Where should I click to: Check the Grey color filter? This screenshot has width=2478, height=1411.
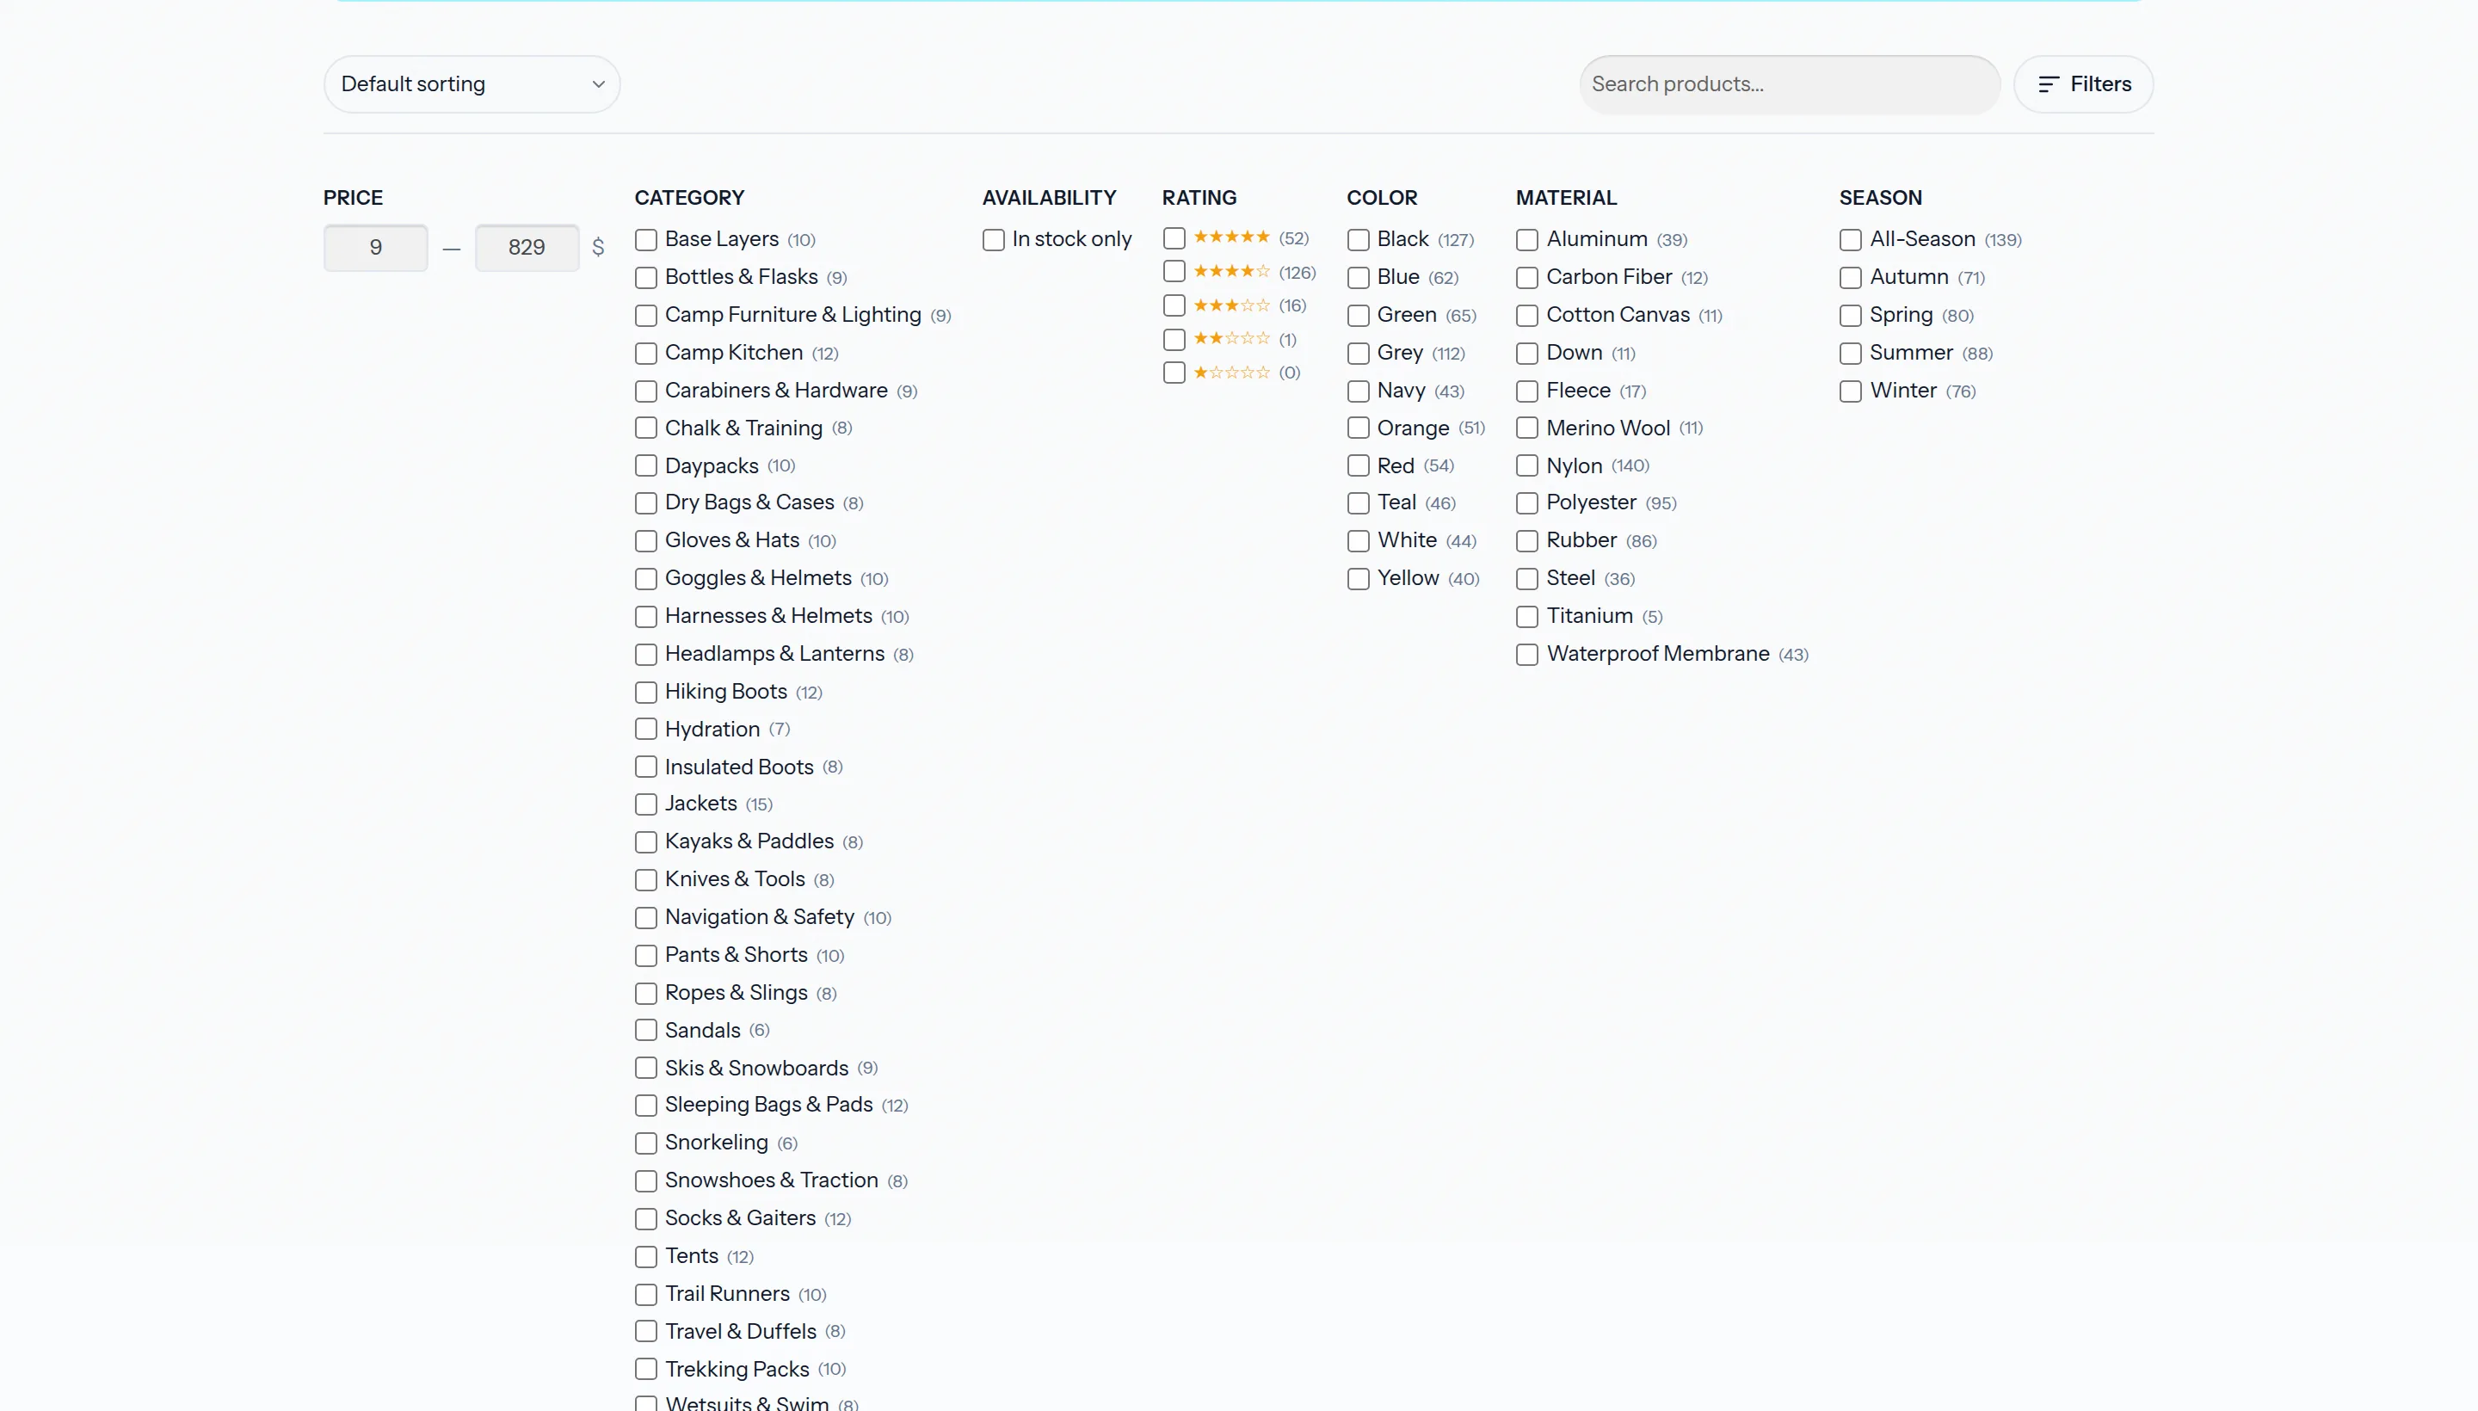pos(1359,353)
